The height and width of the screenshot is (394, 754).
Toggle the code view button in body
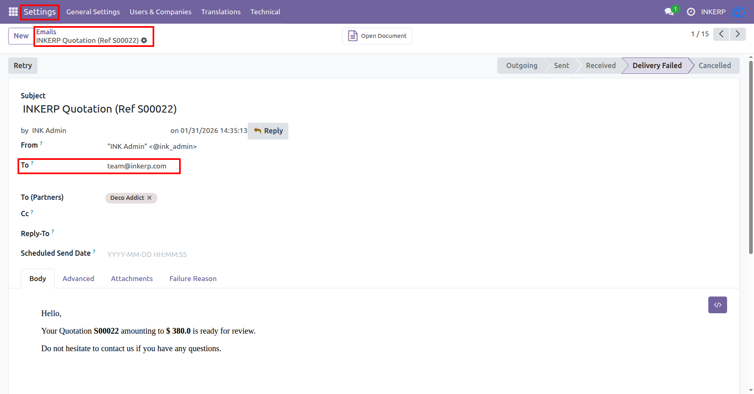718,305
